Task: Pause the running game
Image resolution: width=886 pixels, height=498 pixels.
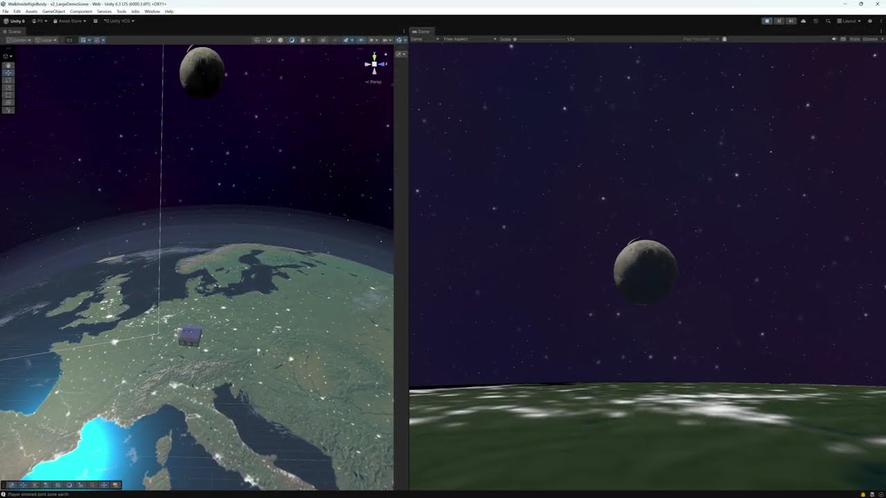Action: (779, 21)
